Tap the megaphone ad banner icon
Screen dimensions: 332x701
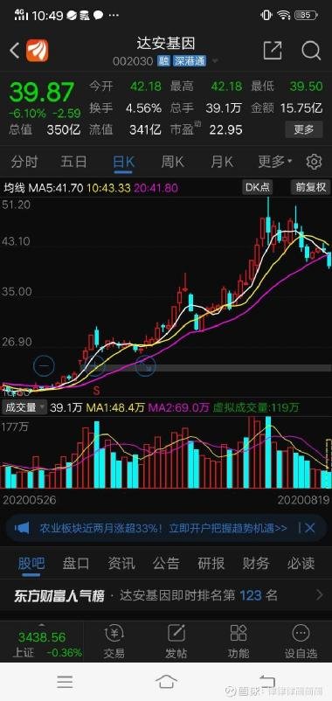coord(22,528)
